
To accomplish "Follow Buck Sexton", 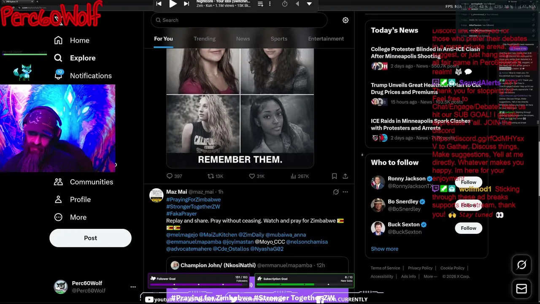I will point(468,228).
